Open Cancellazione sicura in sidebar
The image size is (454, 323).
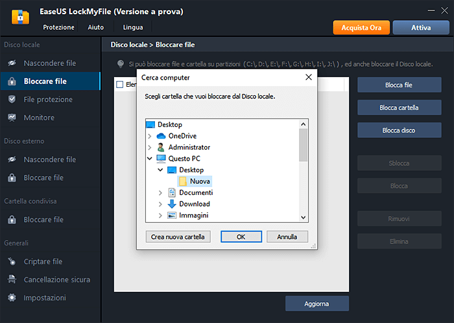(x=51, y=280)
